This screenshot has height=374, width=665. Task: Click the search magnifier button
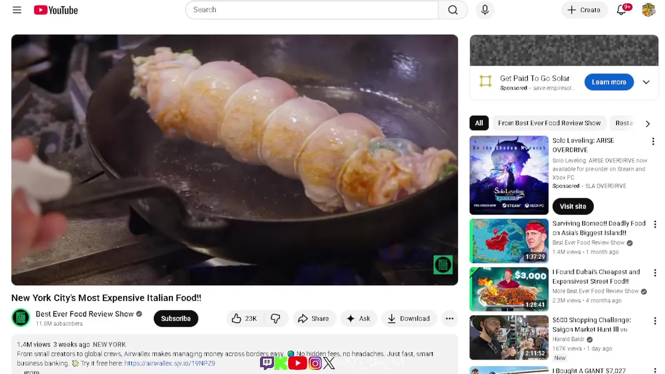coord(453,10)
